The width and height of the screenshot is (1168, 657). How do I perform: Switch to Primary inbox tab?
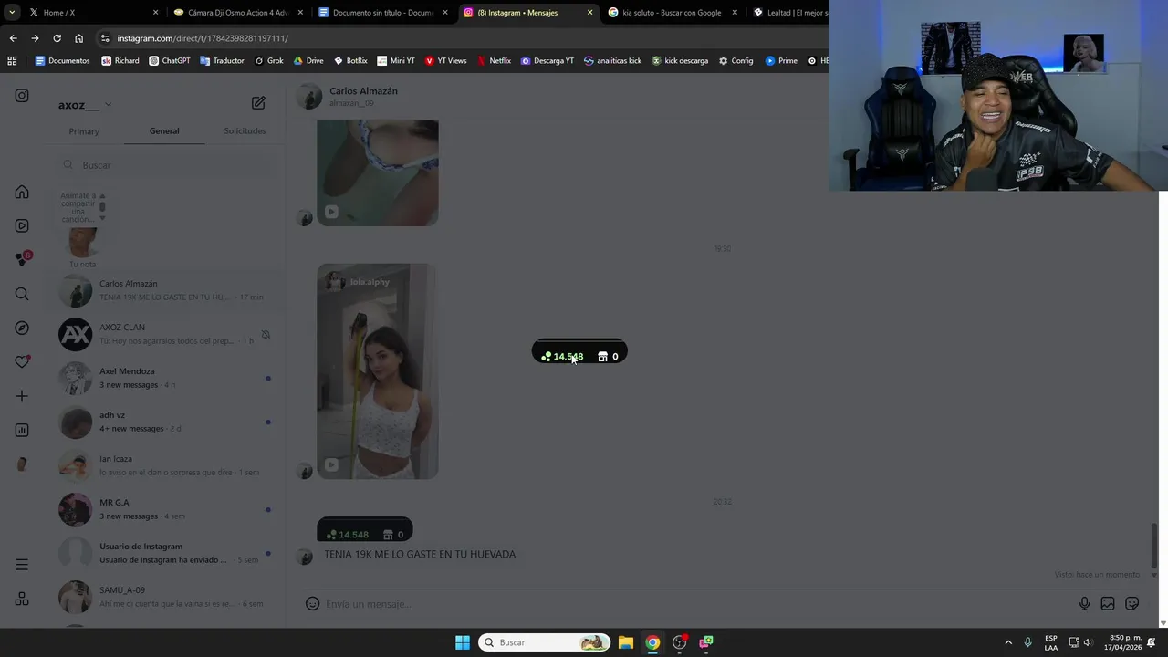(84, 131)
